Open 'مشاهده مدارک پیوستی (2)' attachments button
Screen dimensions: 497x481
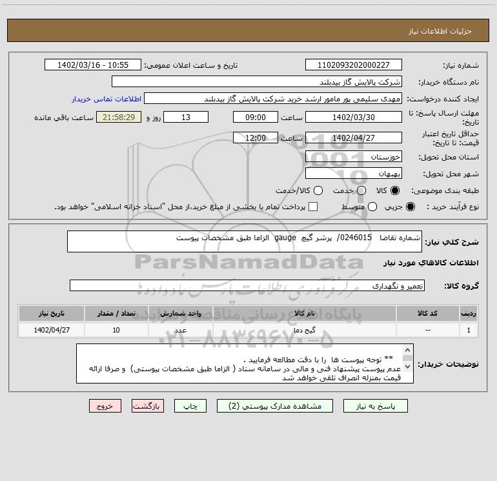(275, 406)
